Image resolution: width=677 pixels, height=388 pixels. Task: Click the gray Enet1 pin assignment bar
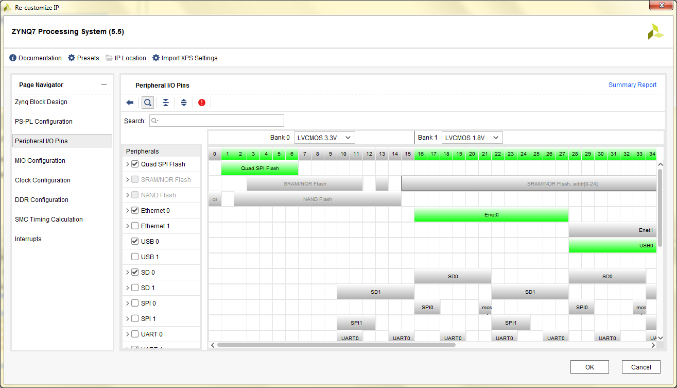[x=613, y=230]
